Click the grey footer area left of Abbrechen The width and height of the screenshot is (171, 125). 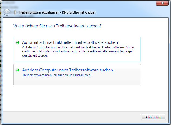pyautogui.click(x=73, y=117)
